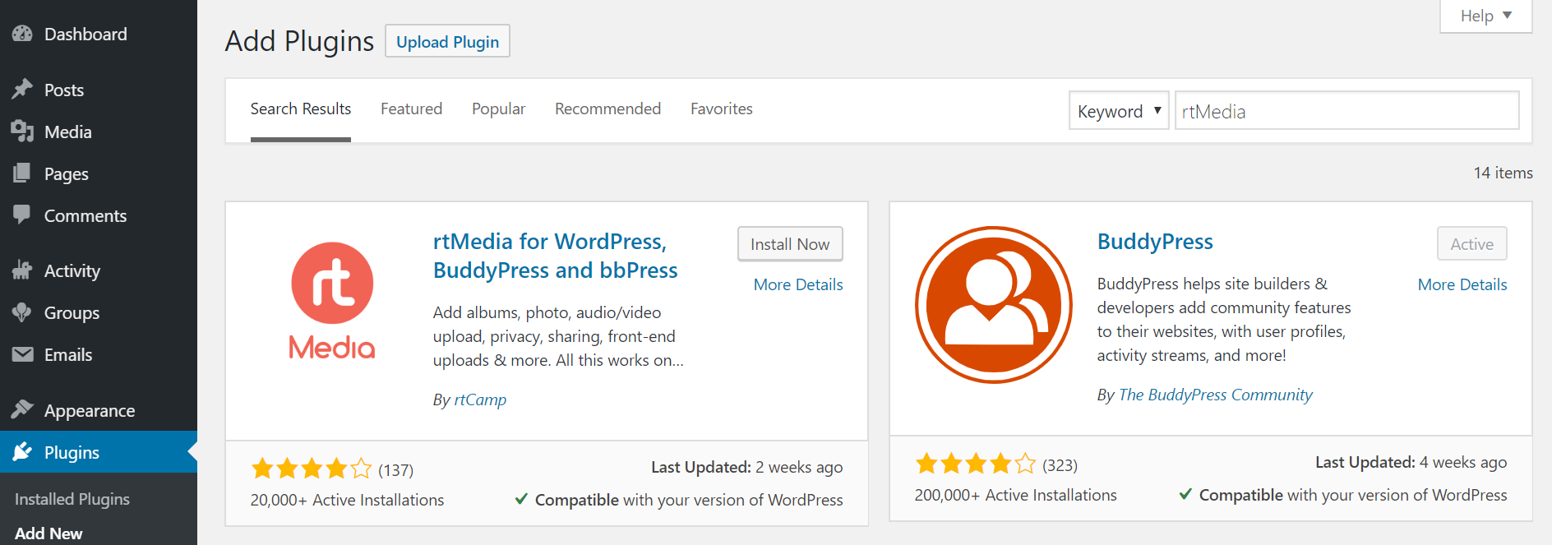
Task: Open the Keyword search type dropdown
Action: coord(1119,110)
